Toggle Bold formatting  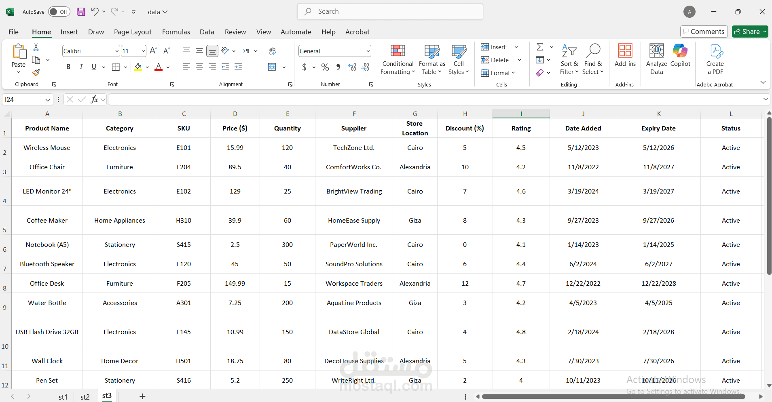pos(68,67)
